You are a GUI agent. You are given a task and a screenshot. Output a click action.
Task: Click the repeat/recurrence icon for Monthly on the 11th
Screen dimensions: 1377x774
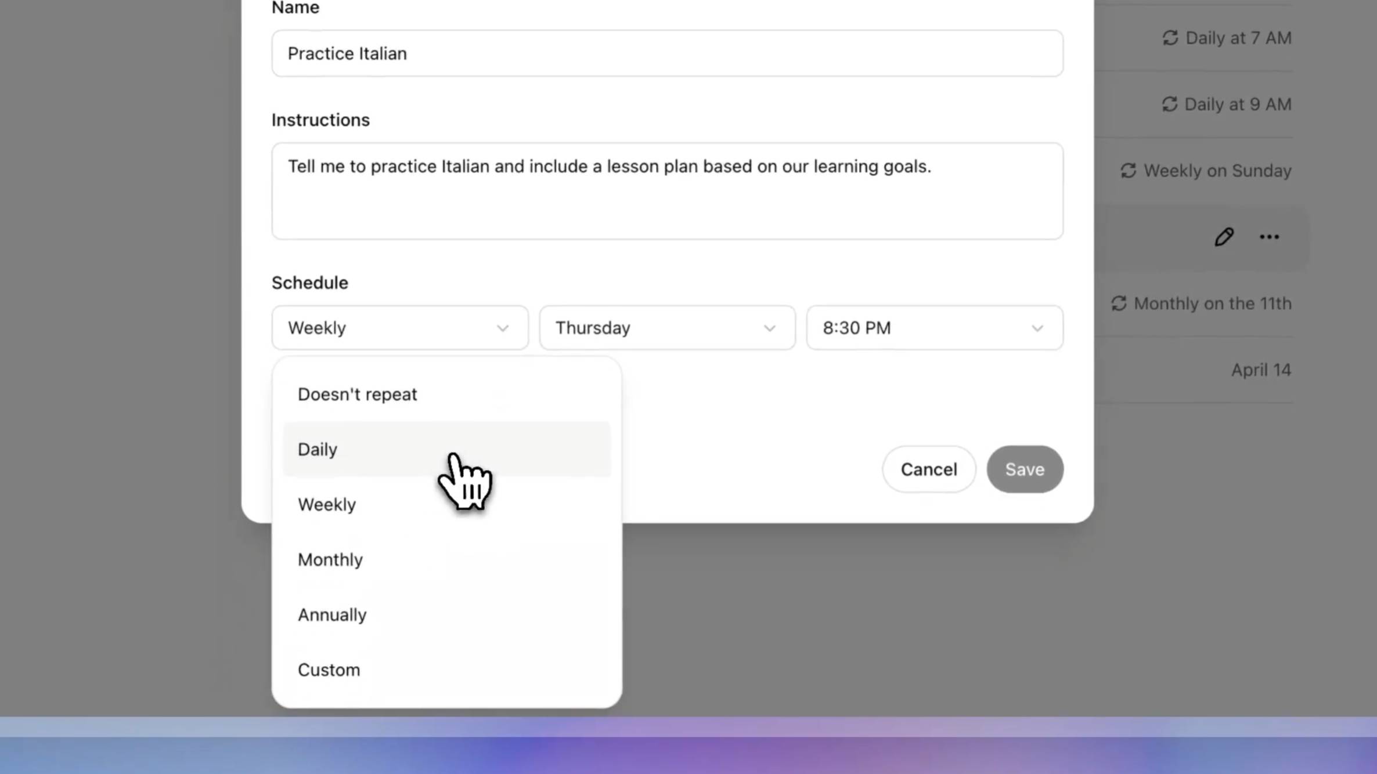click(x=1119, y=303)
